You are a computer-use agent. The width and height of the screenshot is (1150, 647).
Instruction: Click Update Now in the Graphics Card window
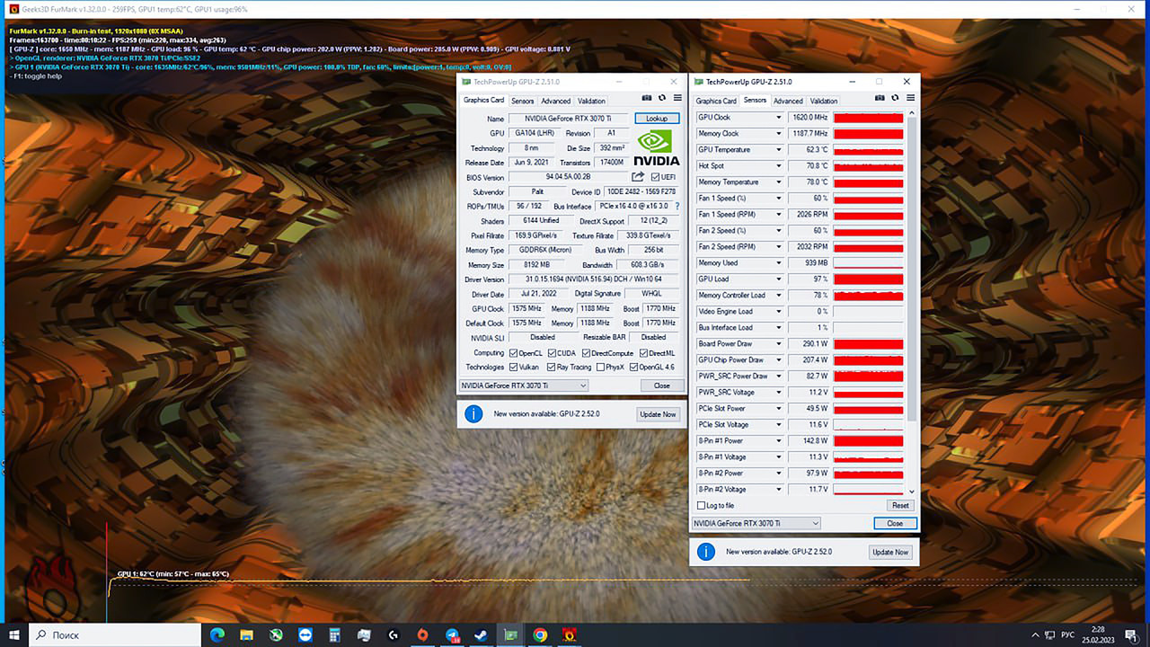point(658,414)
